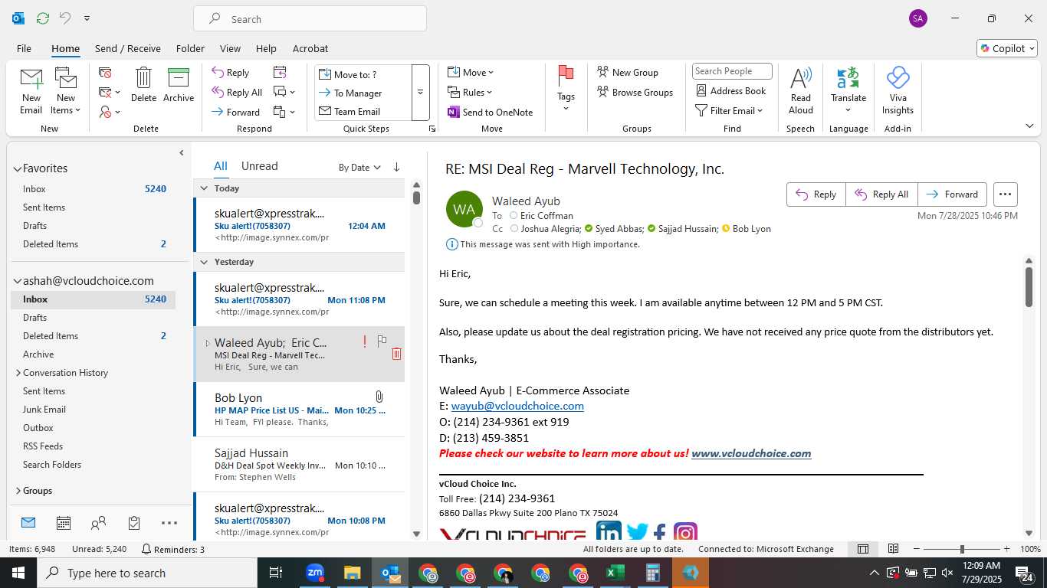Delete Waleed Ayub message via red trash icon
This screenshot has width=1047, height=588.
click(396, 354)
